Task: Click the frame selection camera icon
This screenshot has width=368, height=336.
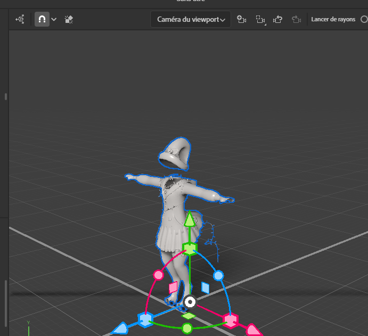Action: (x=260, y=20)
